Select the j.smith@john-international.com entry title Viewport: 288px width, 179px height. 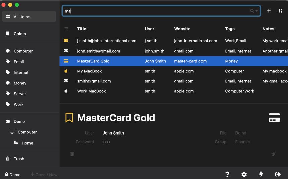pyautogui.click(x=107, y=41)
